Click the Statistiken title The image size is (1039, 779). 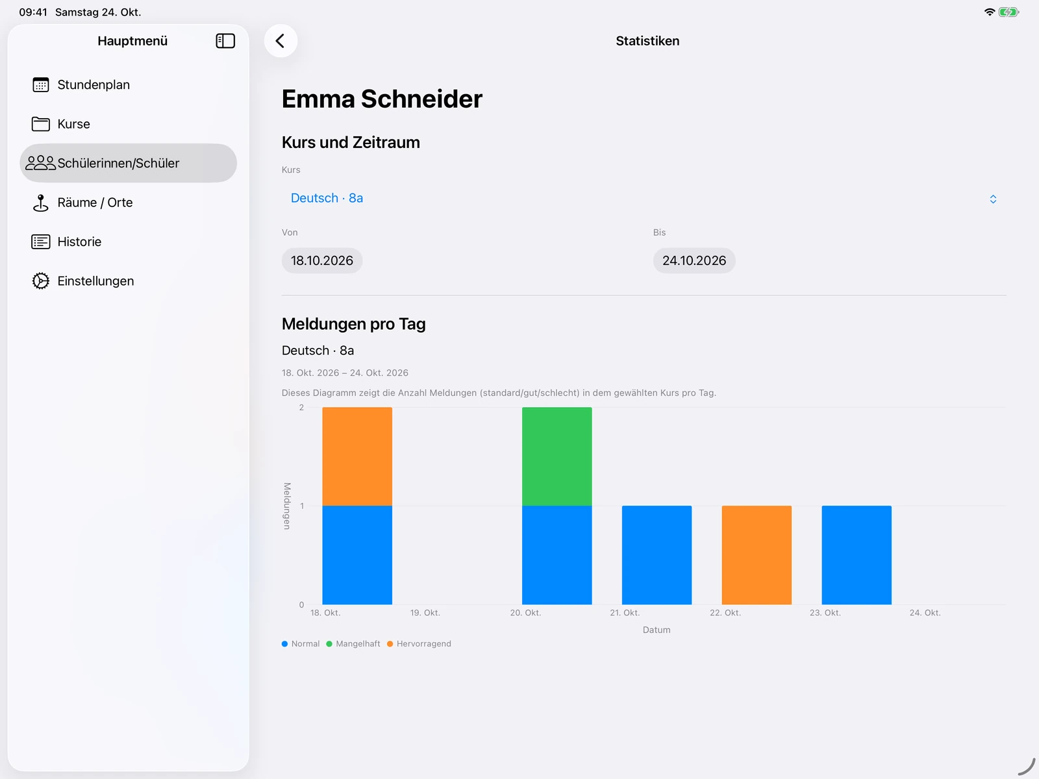pyautogui.click(x=647, y=41)
